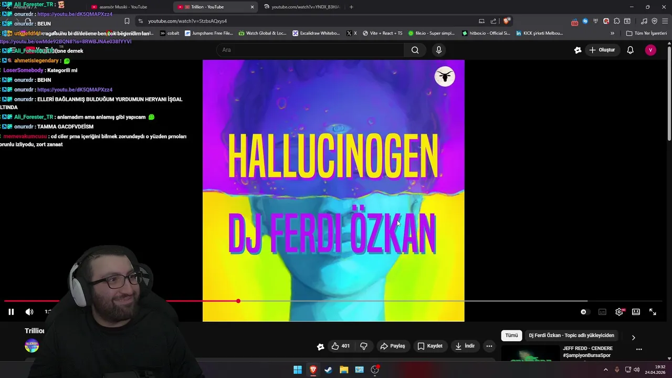
Task: Click the search magnifier button
Action: click(415, 50)
